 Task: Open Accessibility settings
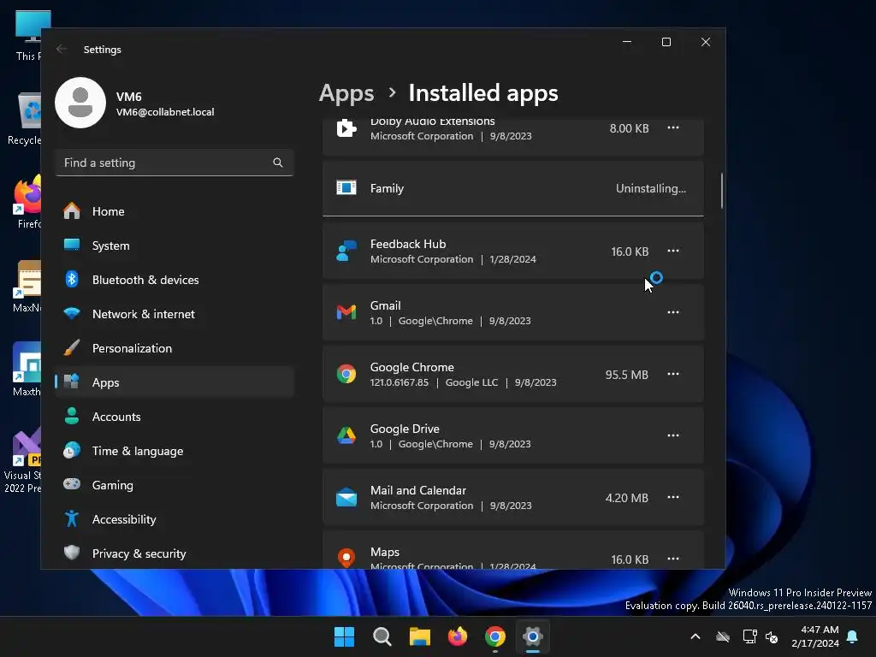point(175,519)
